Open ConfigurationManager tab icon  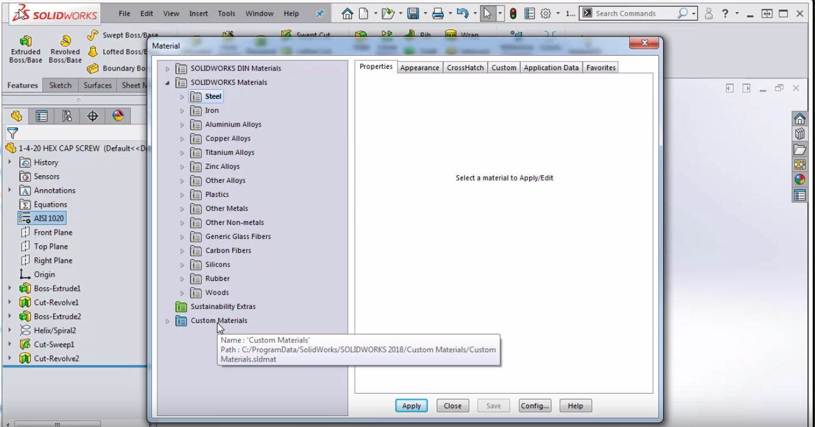[x=67, y=116]
